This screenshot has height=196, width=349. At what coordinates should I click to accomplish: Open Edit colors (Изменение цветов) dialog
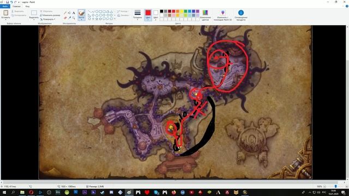click(x=205, y=15)
